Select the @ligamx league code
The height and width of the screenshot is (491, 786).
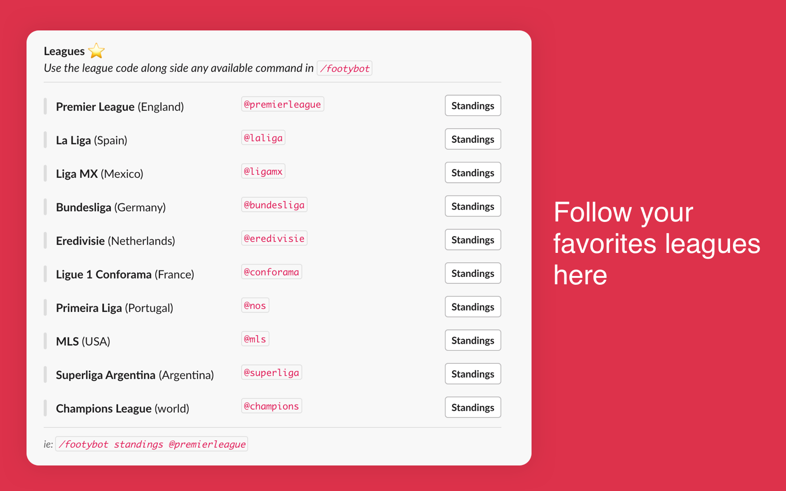263,171
